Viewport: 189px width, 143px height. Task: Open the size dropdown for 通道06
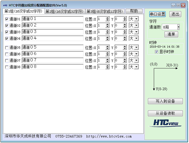[136, 54]
